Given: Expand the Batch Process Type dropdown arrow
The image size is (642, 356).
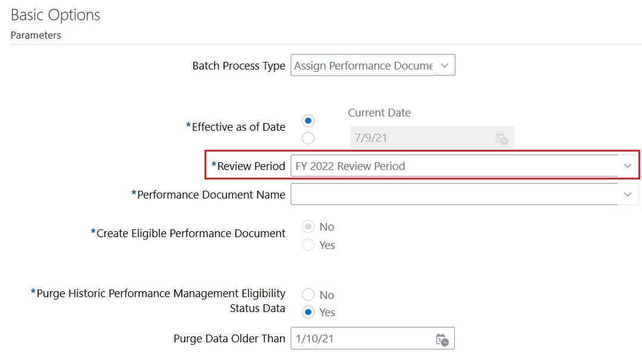Looking at the screenshot, I should (445, 65).
